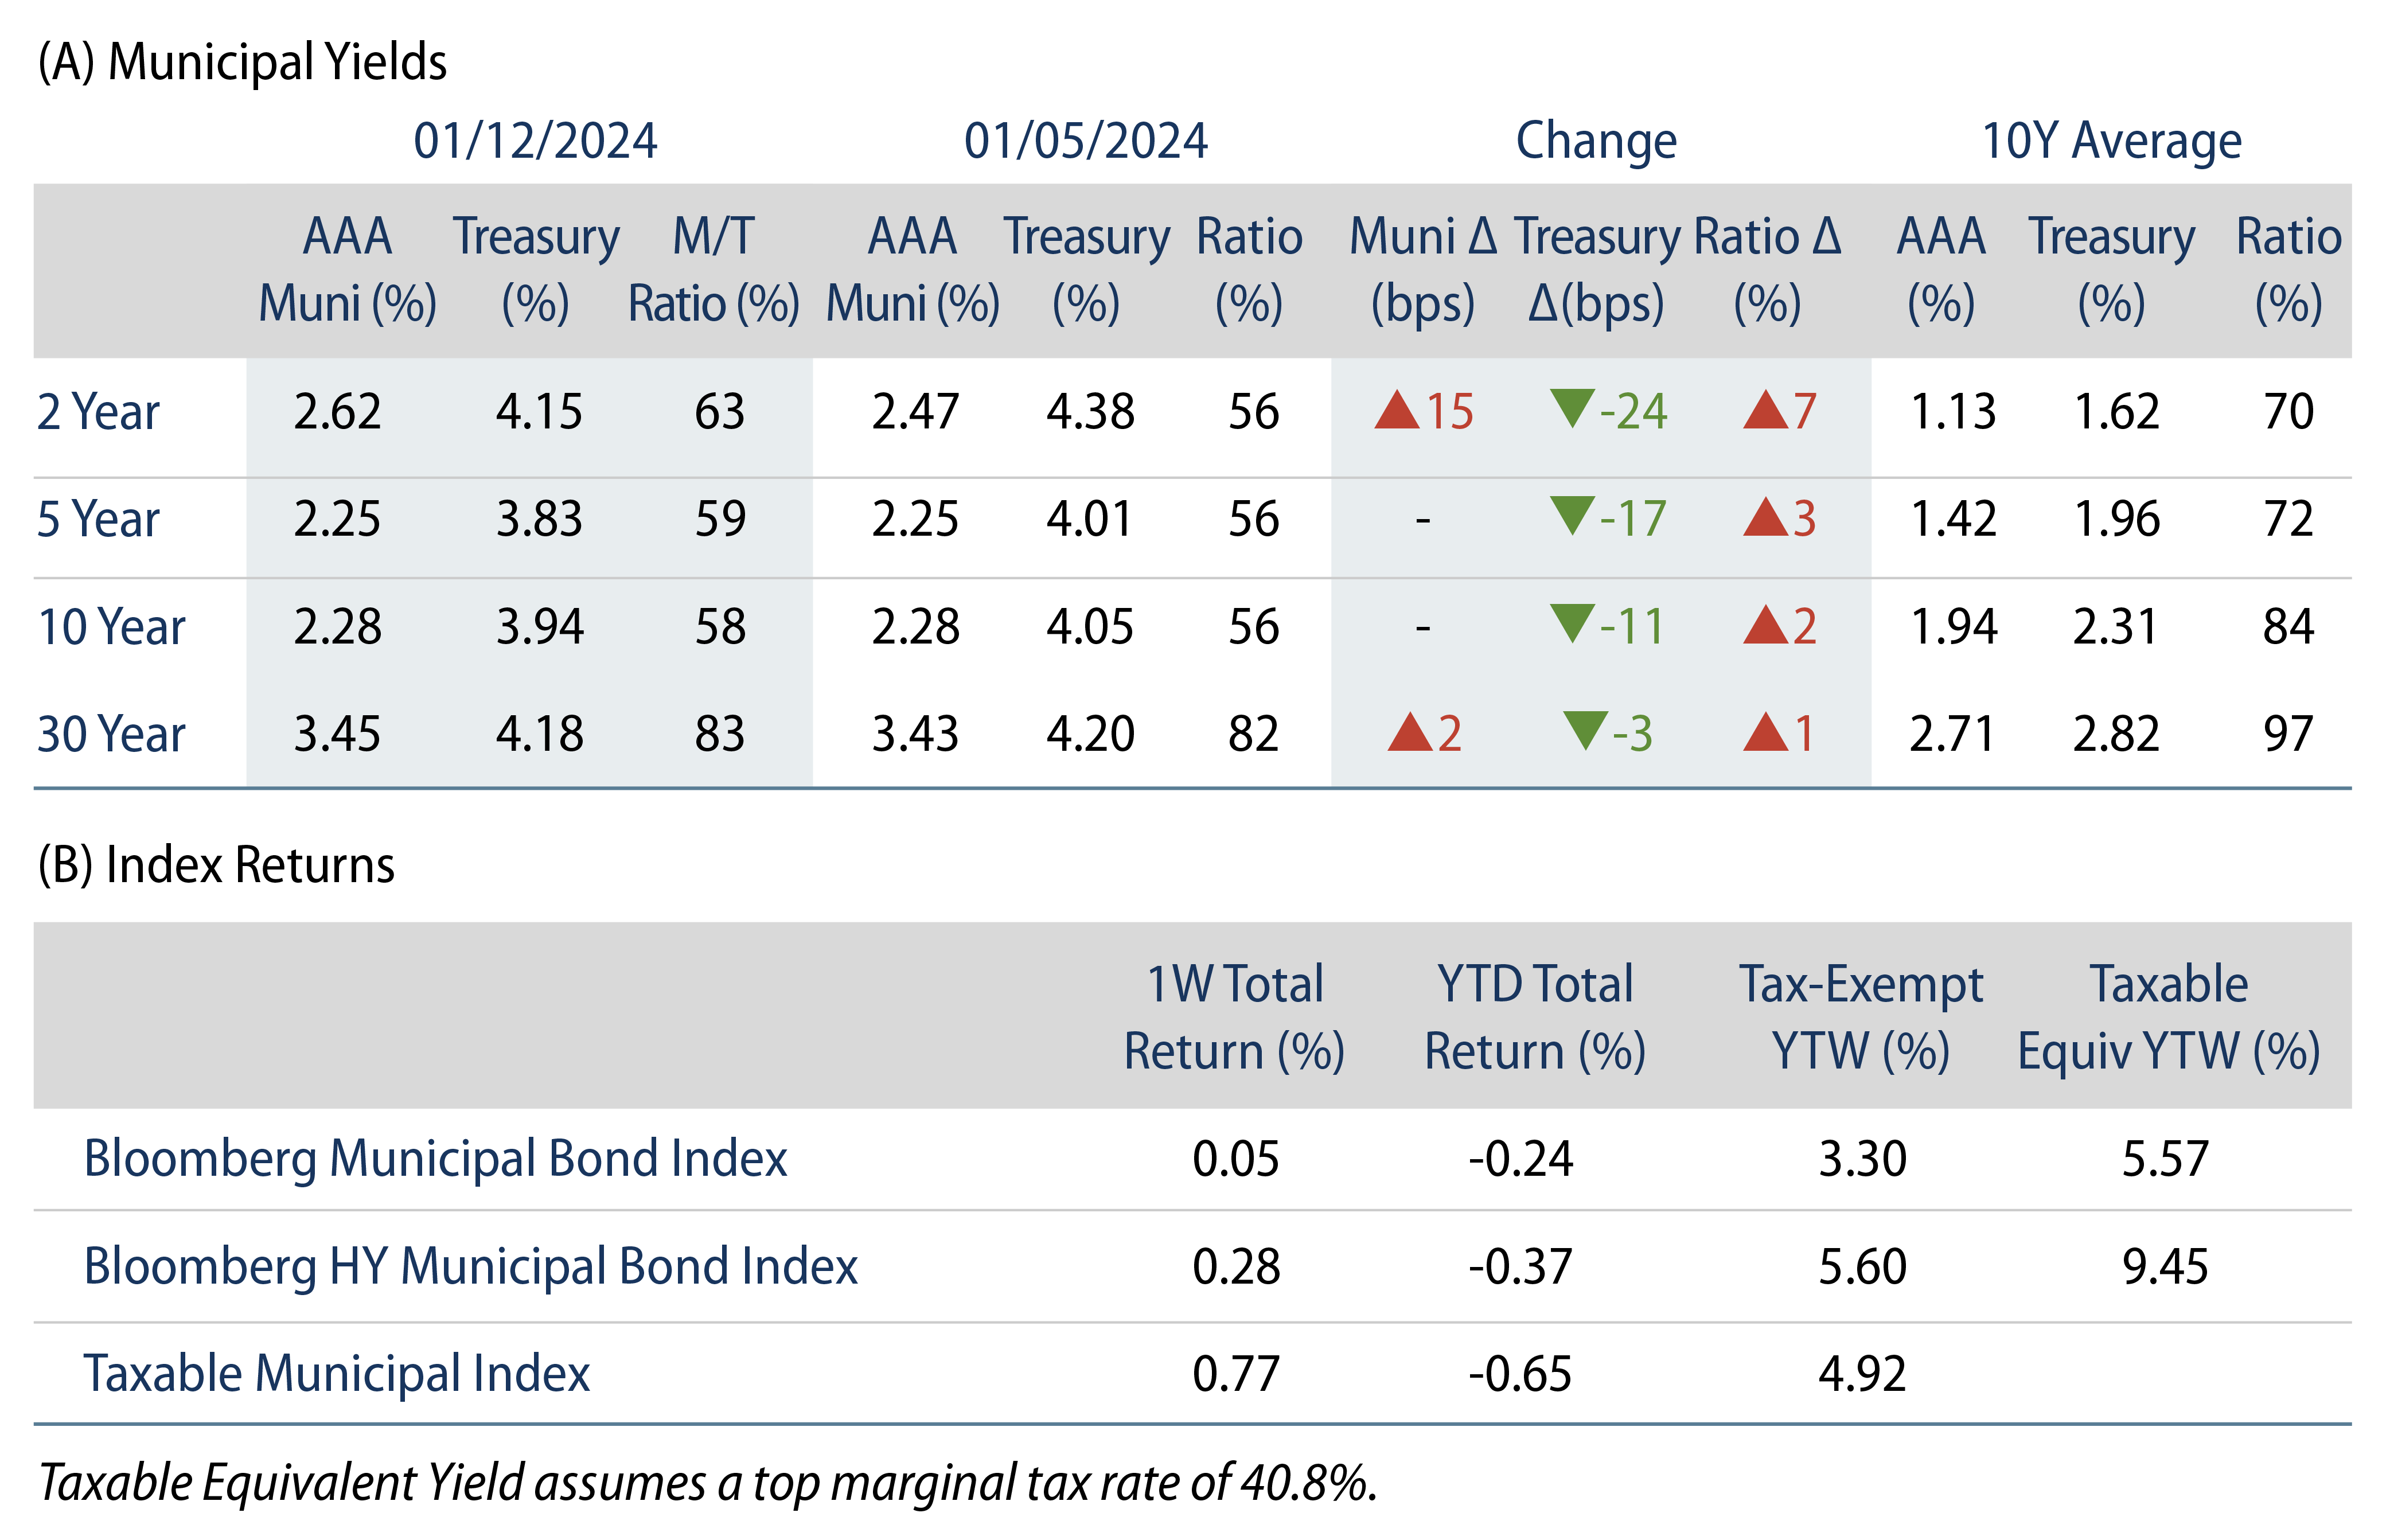Click the green down arrow beside -3
The image size is (2390, 1540).
1585,730
